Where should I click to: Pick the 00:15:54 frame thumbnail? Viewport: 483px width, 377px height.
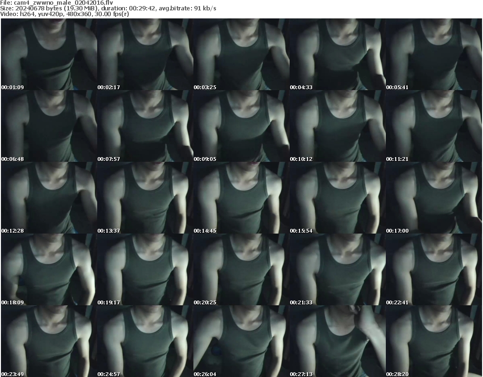[x=338, y=198]
